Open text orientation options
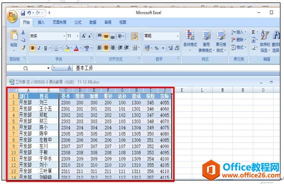284x184 pixels. (x=121, y=36)
